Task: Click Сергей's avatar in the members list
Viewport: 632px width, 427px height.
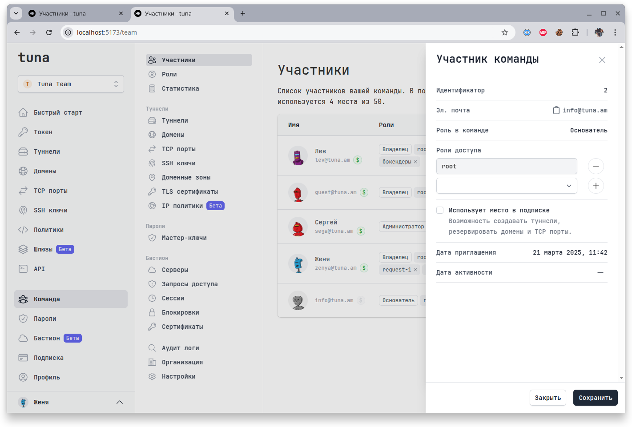Action: pyautogui.click(x=298, y=227)
